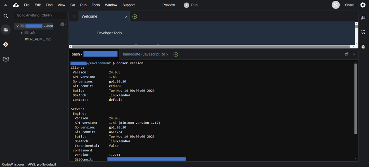
Task: Click the Preview button
Action: [x=168, y=5]
